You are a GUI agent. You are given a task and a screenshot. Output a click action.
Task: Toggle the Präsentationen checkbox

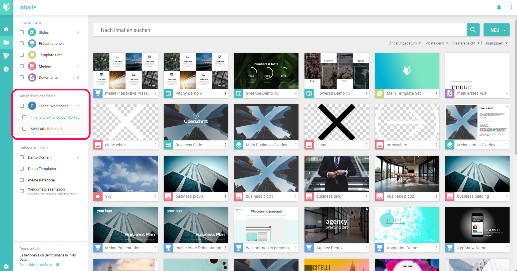[x=22, y=43]
